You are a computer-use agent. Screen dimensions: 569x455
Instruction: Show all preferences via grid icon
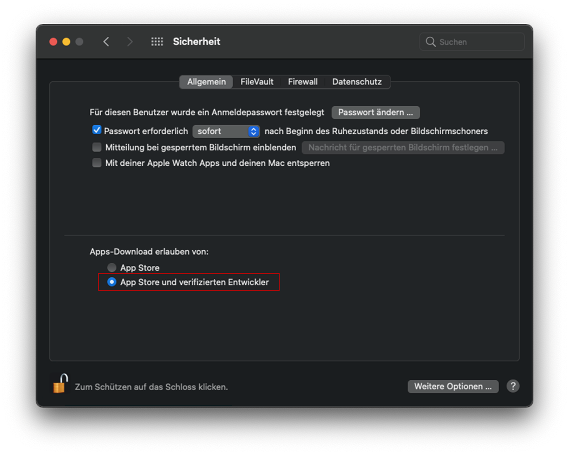157,42
